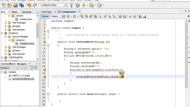Open the Start Page tab

[x=47, y=12]
